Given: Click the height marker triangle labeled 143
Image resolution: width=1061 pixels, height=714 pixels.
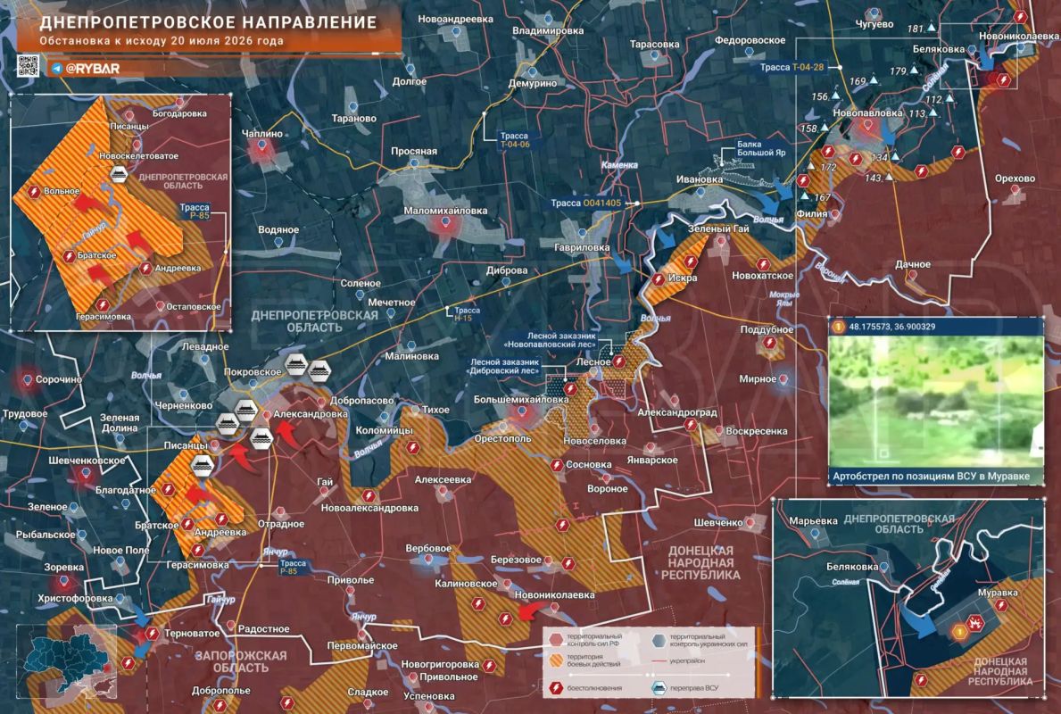Looking at the screenshot, I should [890, 178].
